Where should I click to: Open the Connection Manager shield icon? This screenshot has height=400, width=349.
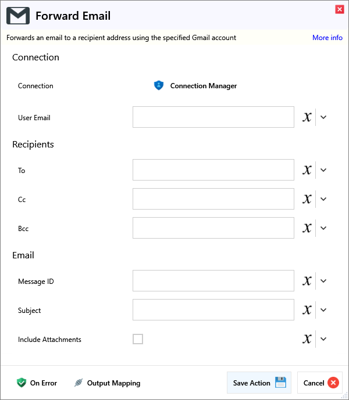(x=159, y=85)
